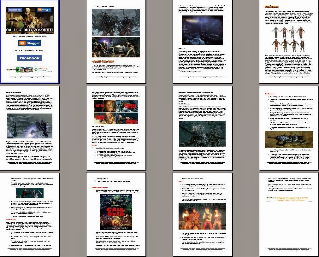Viewport: 319px width, 257px height.
Task: Select the eight zombie models image
Action: (288, 39)
